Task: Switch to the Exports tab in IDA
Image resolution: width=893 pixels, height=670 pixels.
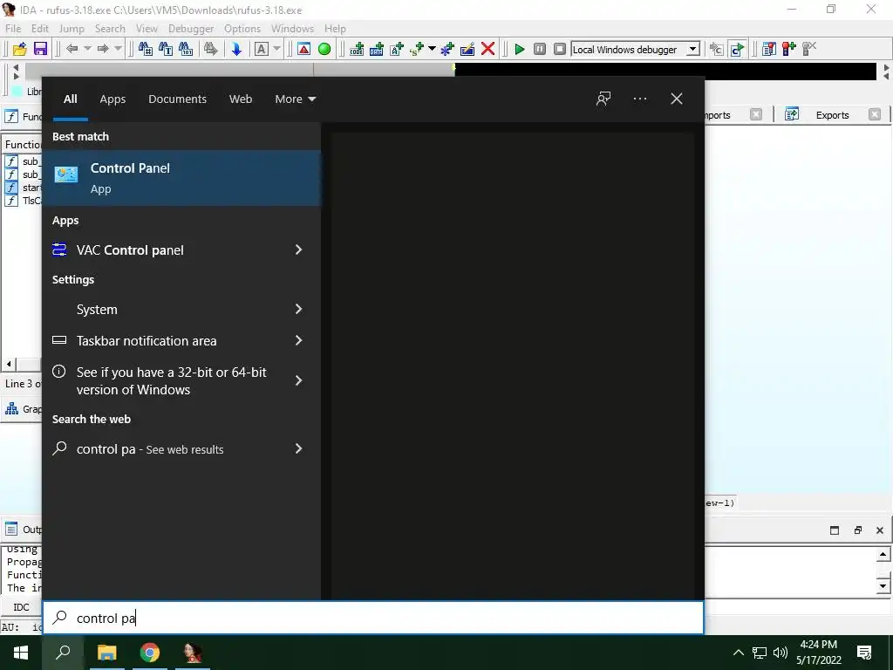Action: click(x=832, y=115)
